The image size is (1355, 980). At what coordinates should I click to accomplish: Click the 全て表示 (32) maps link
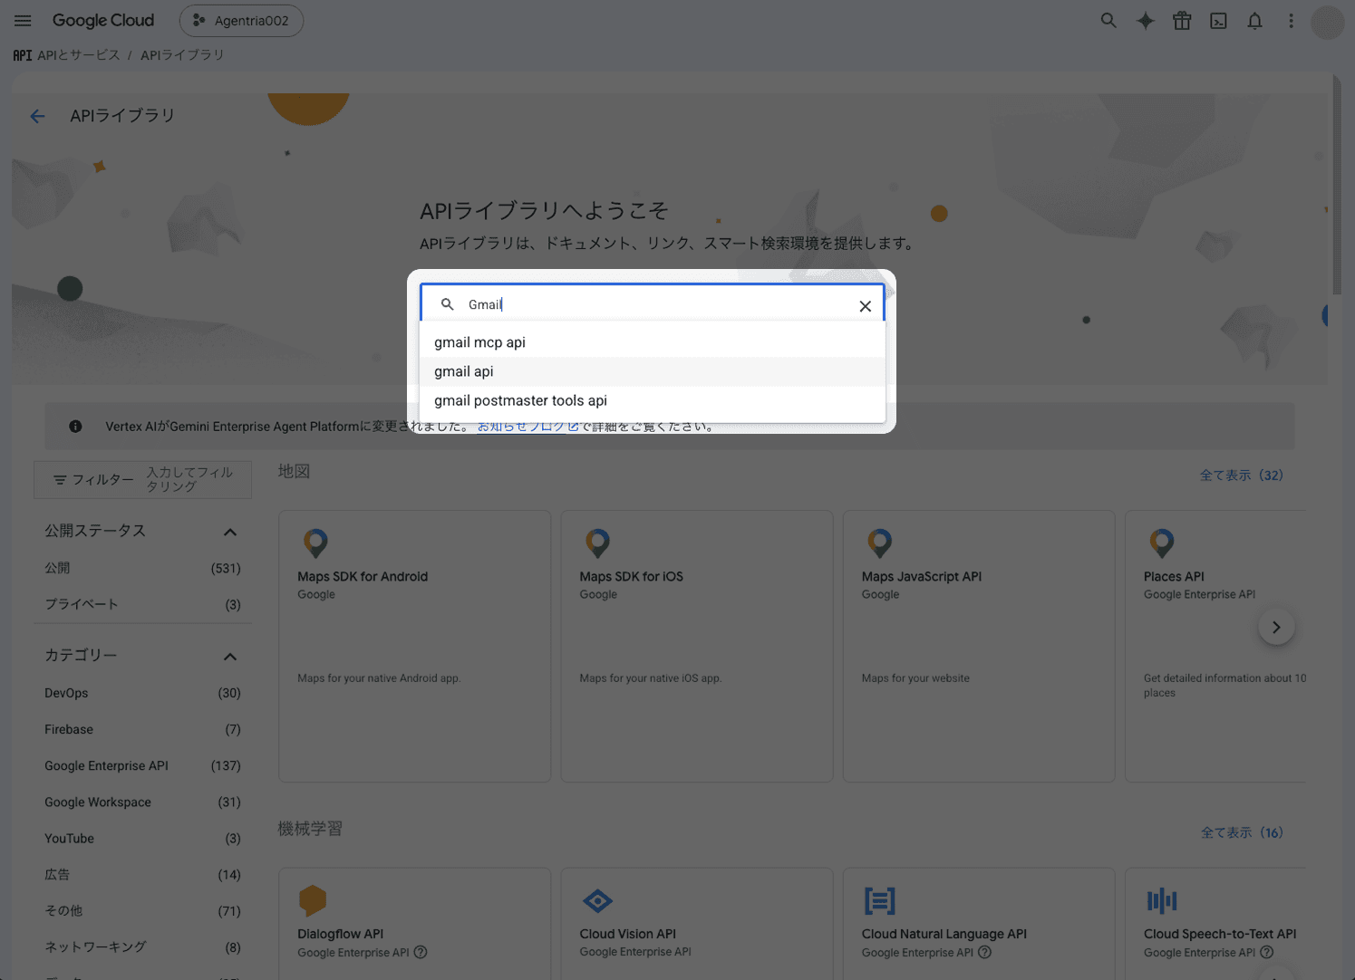pos(1241,476)
